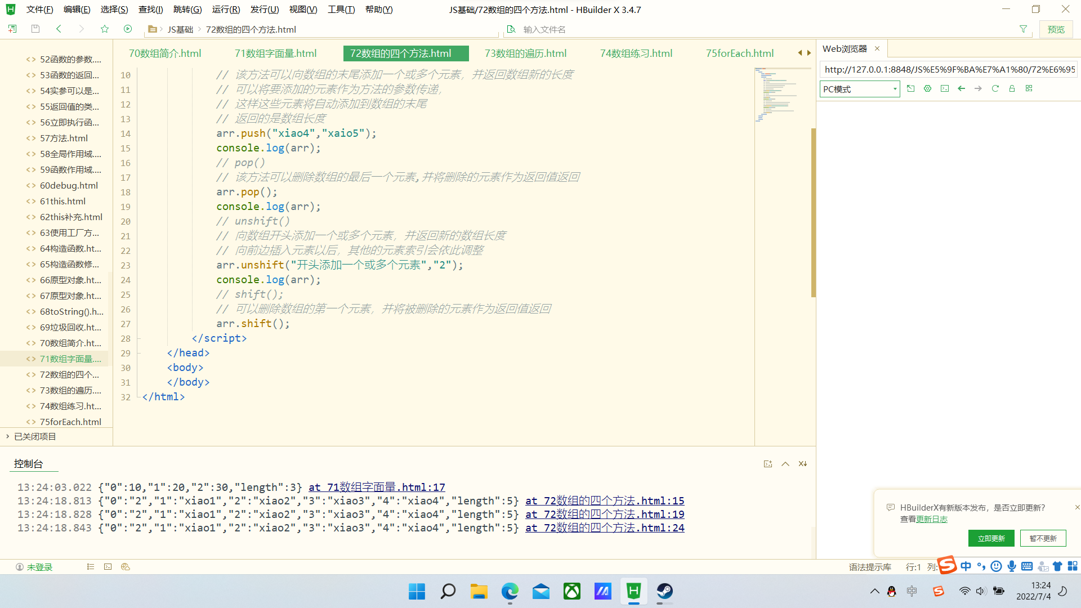This screenshot has height=608, width=1081.
Task: Switch to the 73数组的遍历.html tab
Action: pyautogui.click(x=525, y=53)
